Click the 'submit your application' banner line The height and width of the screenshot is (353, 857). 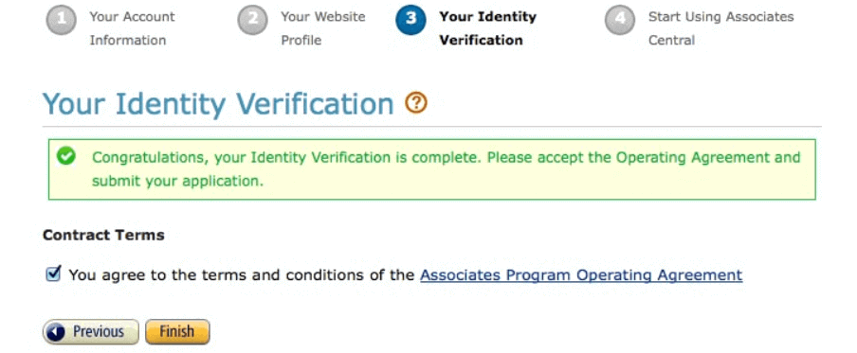pos(177,181)
